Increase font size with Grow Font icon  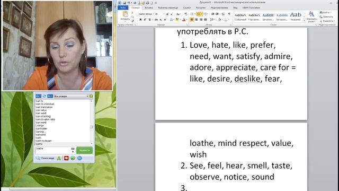coord(167,14)
